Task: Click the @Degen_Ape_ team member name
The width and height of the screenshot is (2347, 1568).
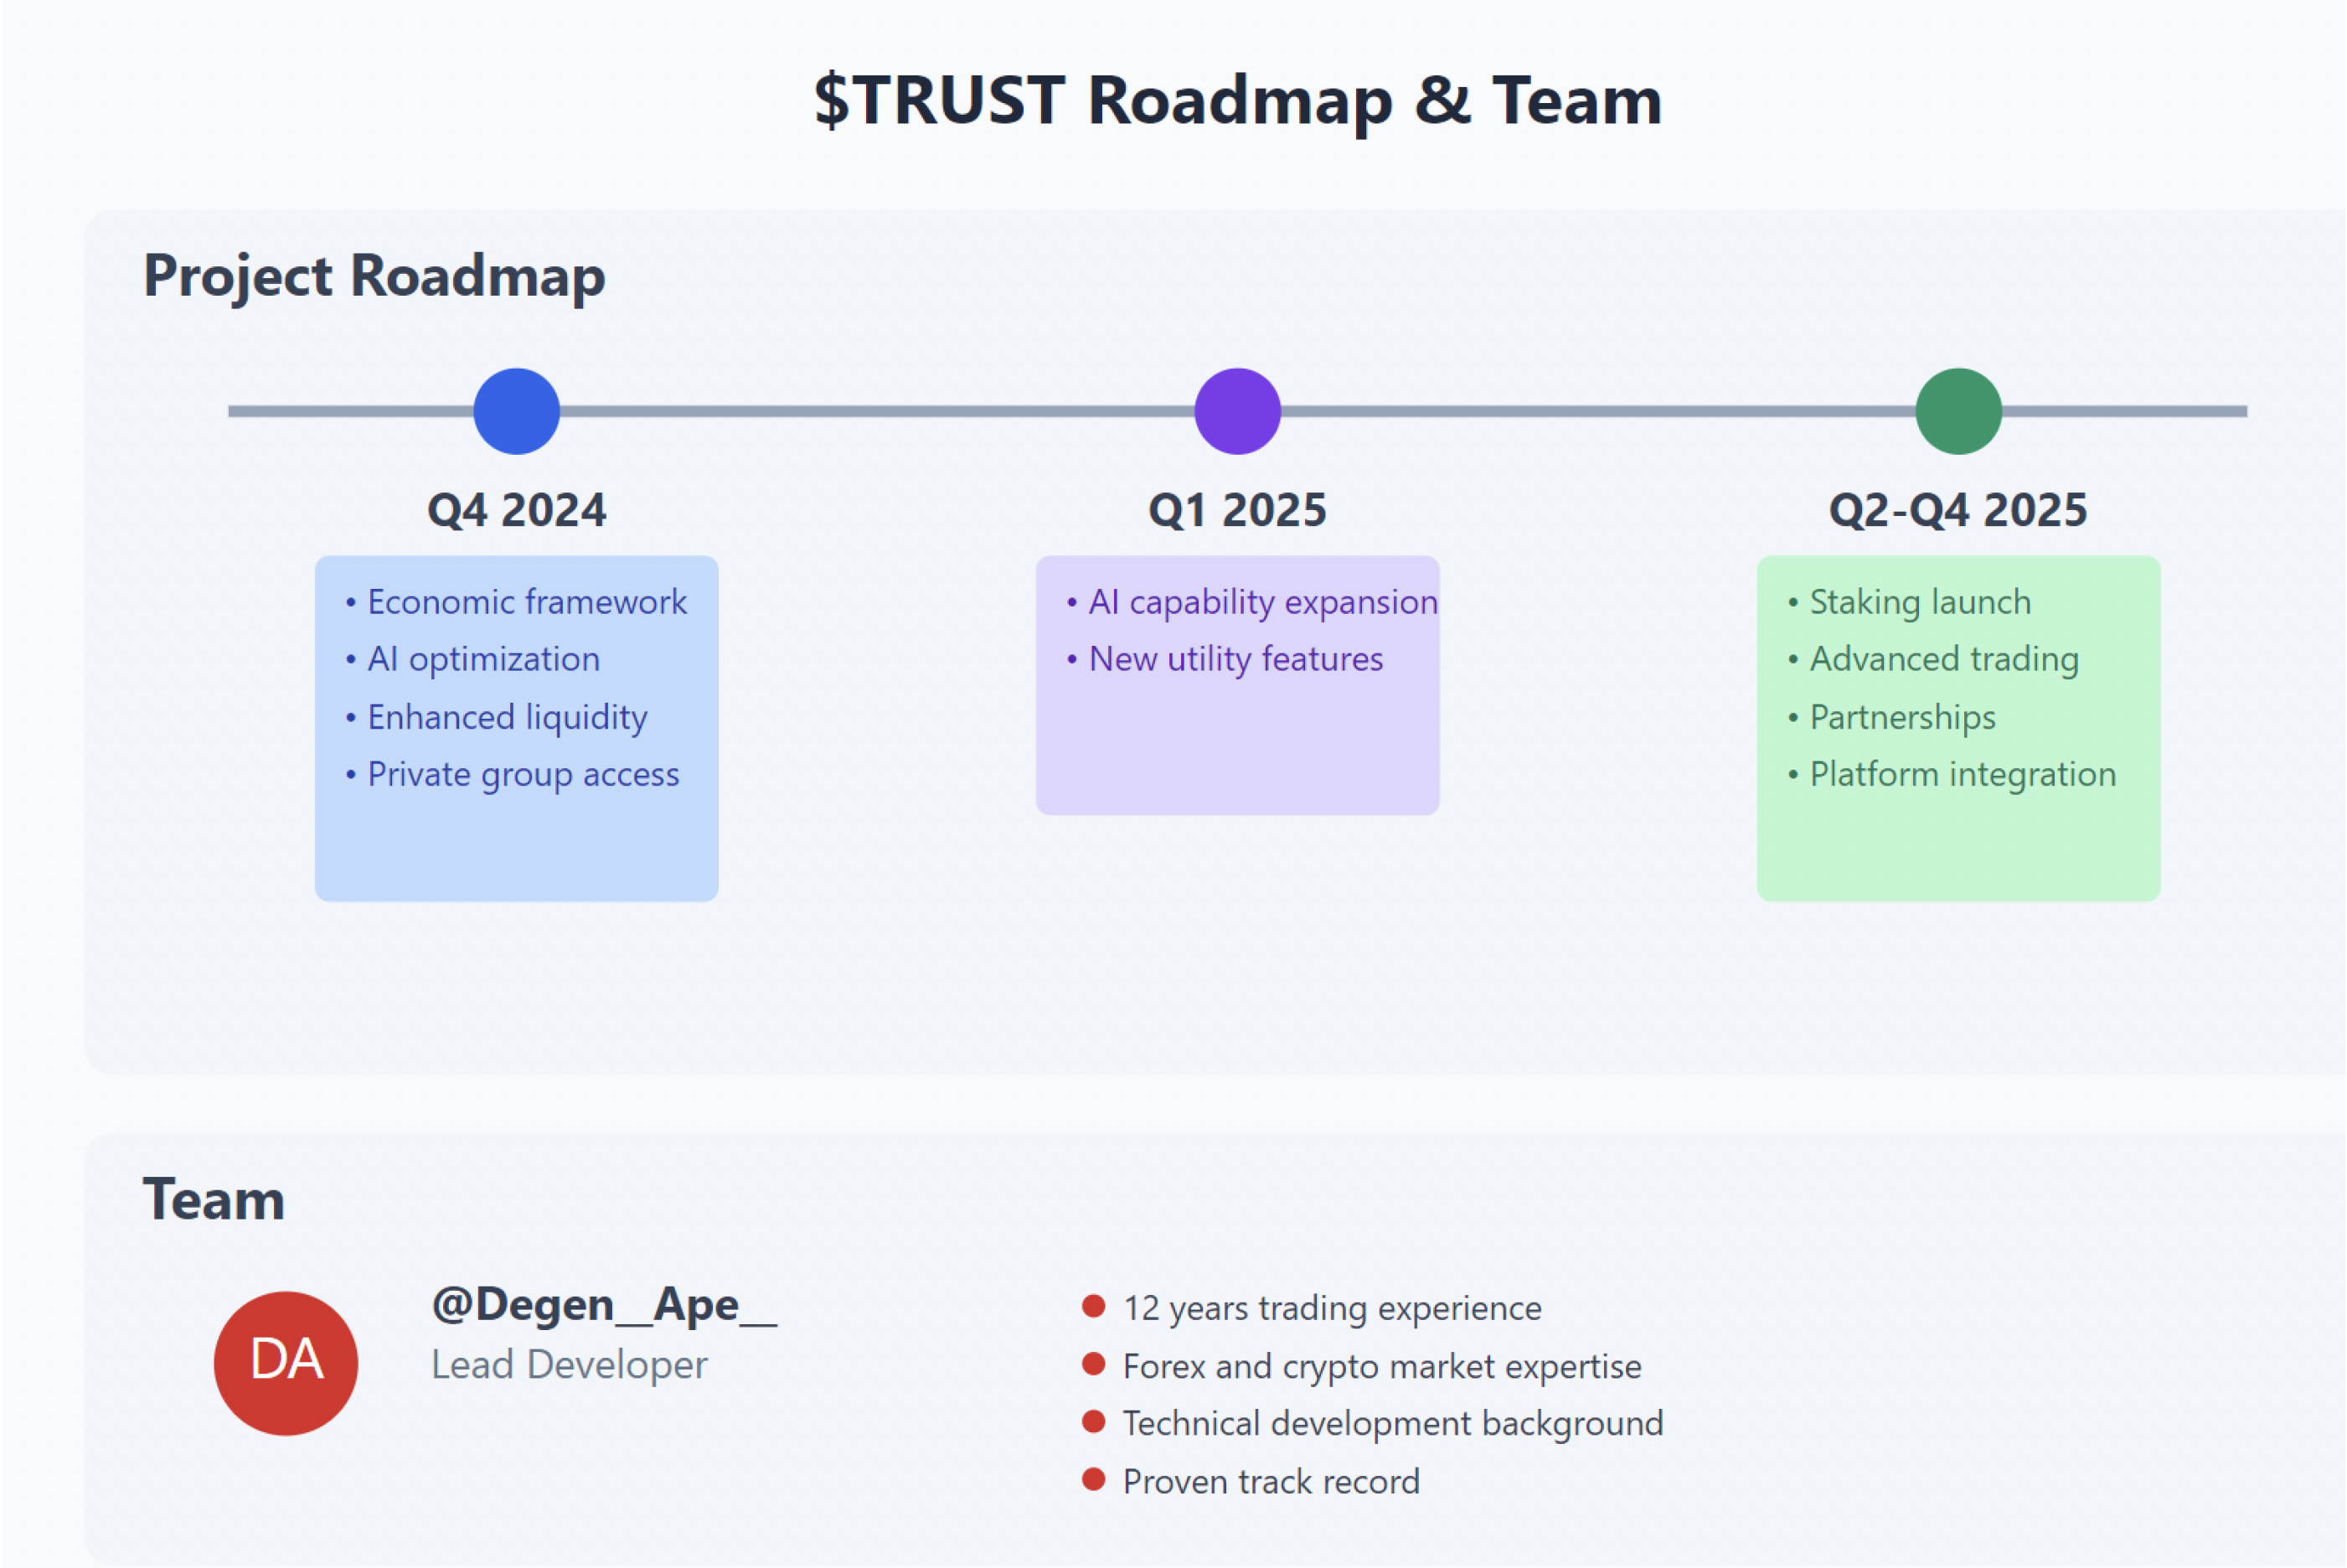Action: pos(604,1305)
